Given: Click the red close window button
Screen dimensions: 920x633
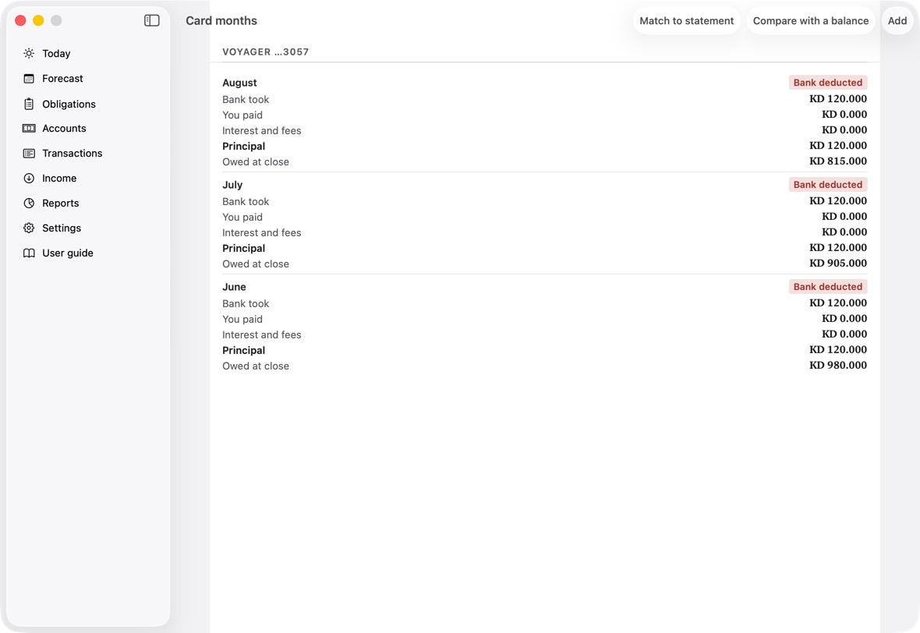Looking at the screenshot, I should 20,20.
